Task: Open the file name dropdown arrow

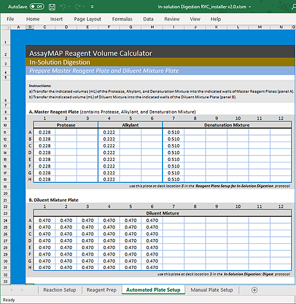Action: (x=250, y=7)
